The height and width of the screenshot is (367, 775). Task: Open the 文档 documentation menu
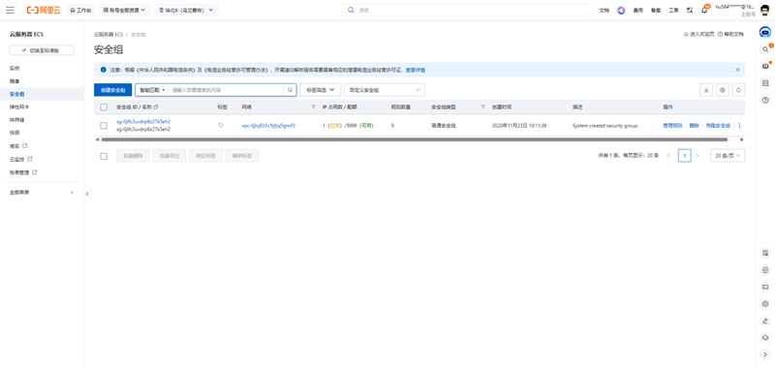click(x=604, y=11)
